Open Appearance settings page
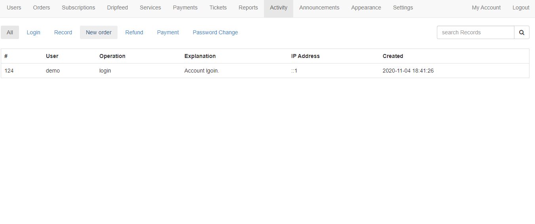Screen dimensions: 535x224 tap(366, 7)
